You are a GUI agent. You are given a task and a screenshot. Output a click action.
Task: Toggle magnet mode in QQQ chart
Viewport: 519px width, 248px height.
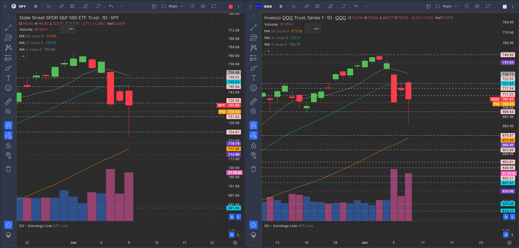pos(254,126)
